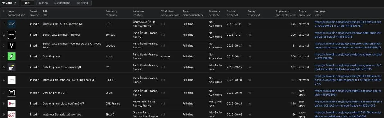The image size is (384, 118).
Task: Click the 'Greater Paris Metropolitan Region' cell
Action: click(x=145, y=114)
